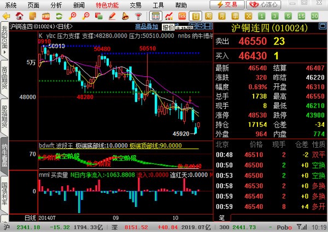Open the 帮助 menu

pyautogui.click(x=181, y=5)
